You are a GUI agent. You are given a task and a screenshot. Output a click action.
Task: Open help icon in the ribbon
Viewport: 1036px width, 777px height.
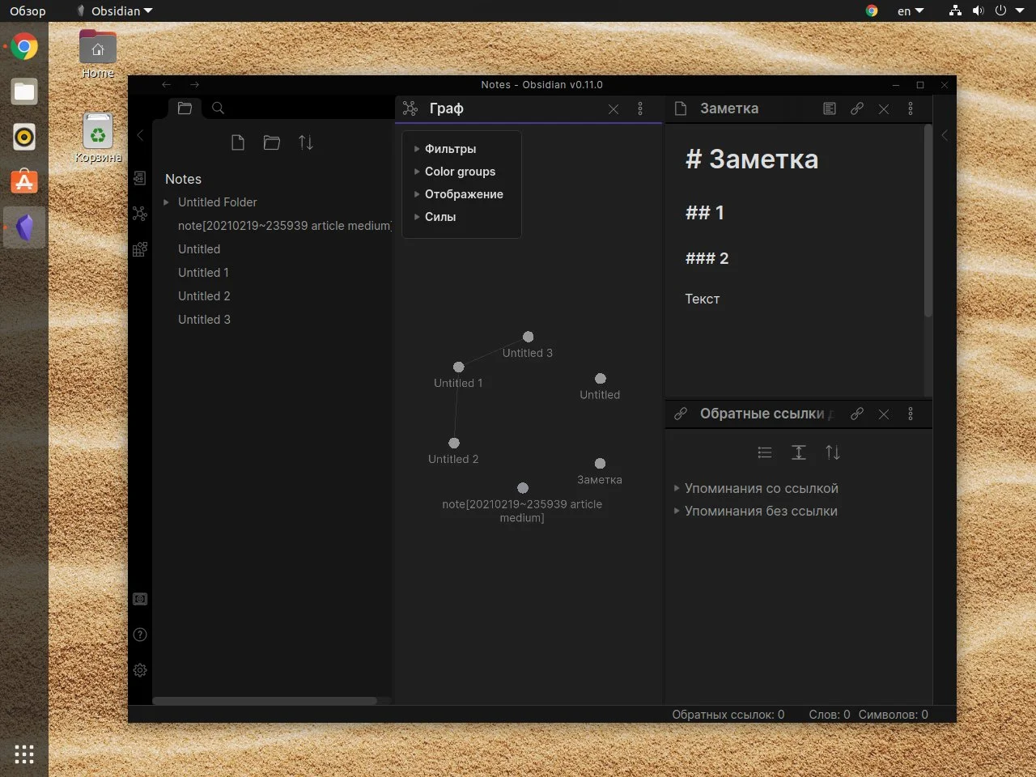click(x=140, y=635)
